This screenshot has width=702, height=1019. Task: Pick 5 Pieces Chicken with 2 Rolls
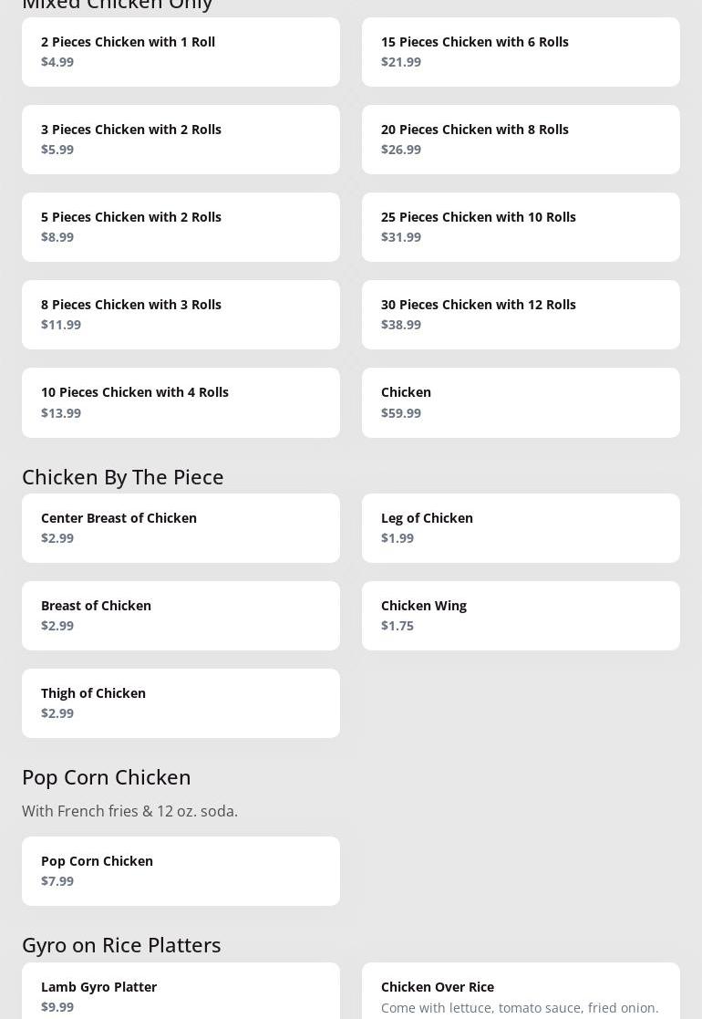(x=181, y=227)
